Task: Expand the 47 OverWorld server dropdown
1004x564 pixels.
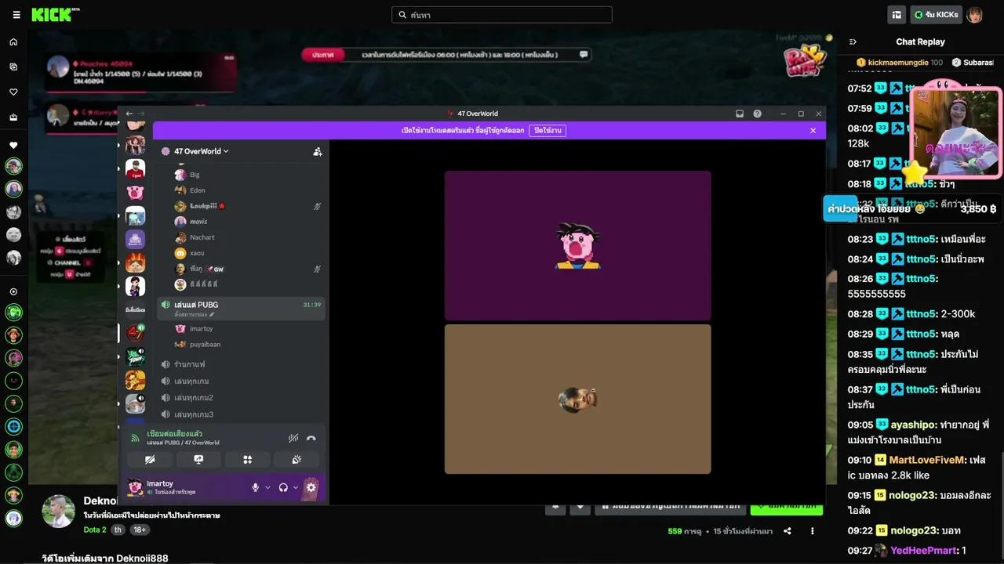Action: pyautogui.click(x=201, y=151)
